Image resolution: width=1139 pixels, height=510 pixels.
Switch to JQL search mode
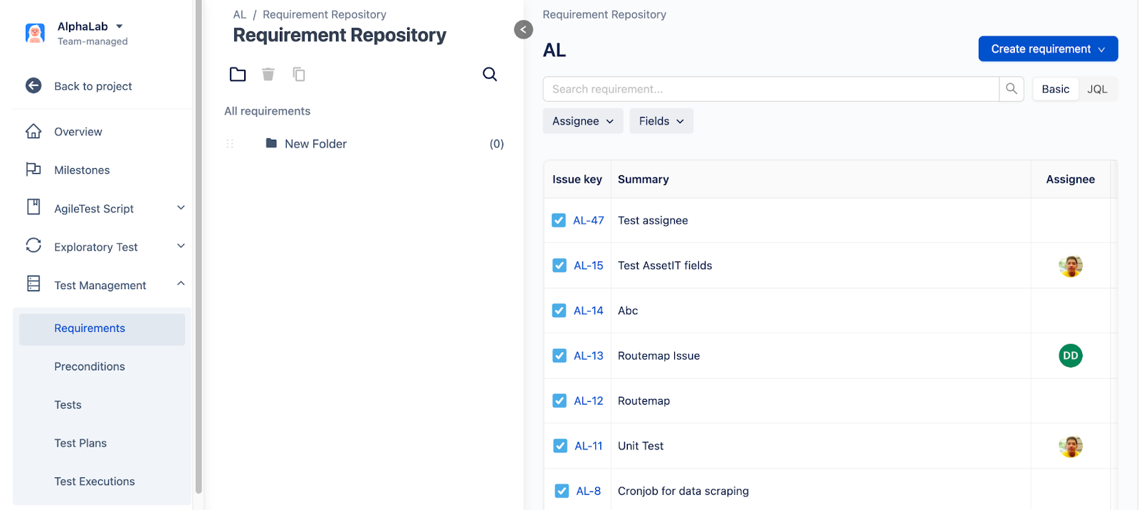click(1097, 89)
